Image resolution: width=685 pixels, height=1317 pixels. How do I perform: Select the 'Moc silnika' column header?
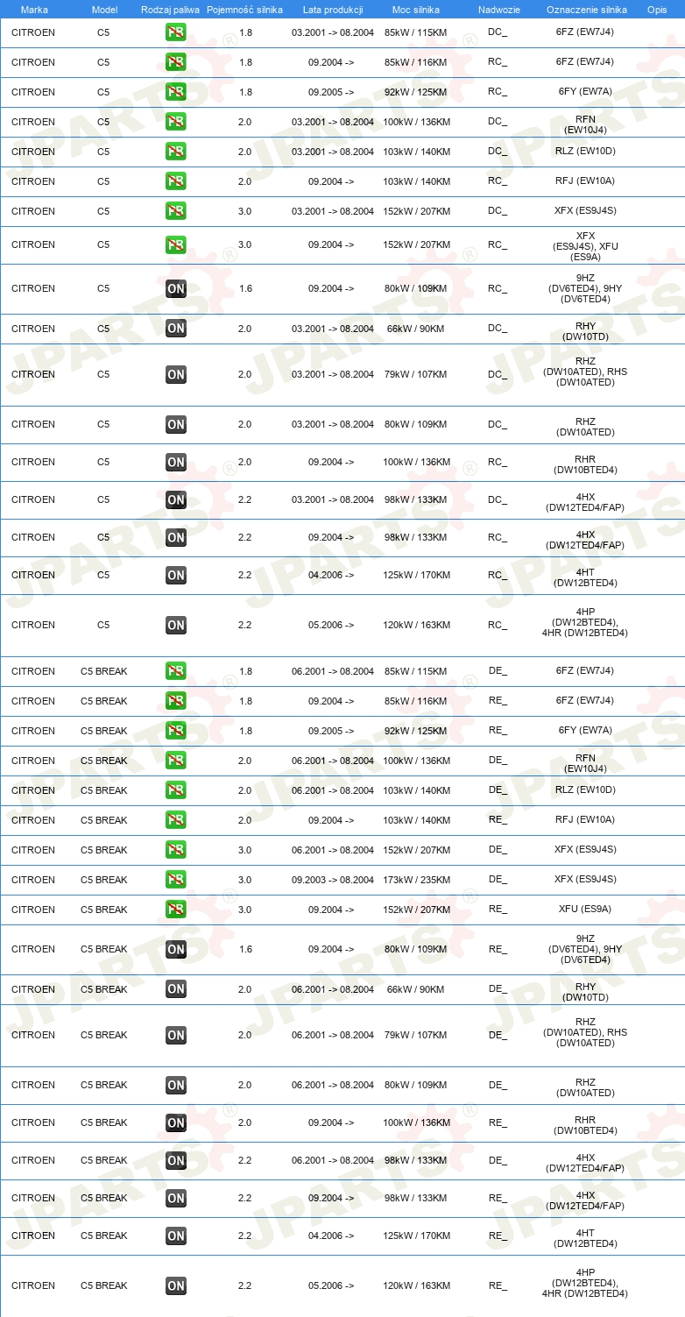click(x=416, y=9)
